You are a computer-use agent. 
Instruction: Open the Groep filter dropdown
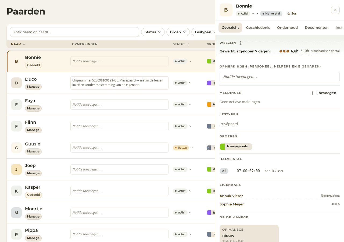[x=178, y=32]
